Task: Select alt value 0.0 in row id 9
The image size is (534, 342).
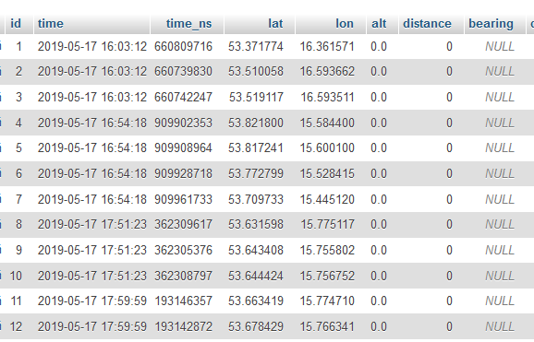Action: (x=379, y=250)
